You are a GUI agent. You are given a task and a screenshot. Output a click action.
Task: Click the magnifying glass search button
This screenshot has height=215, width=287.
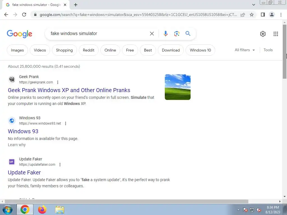188,34
